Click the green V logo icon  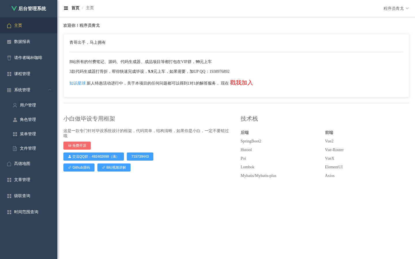tap(14, 8)
